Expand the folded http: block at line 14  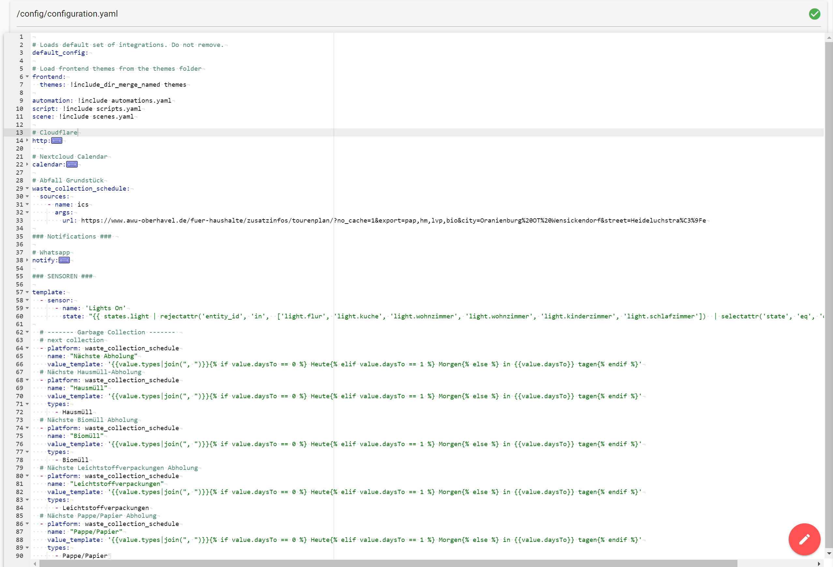[27, 140]
